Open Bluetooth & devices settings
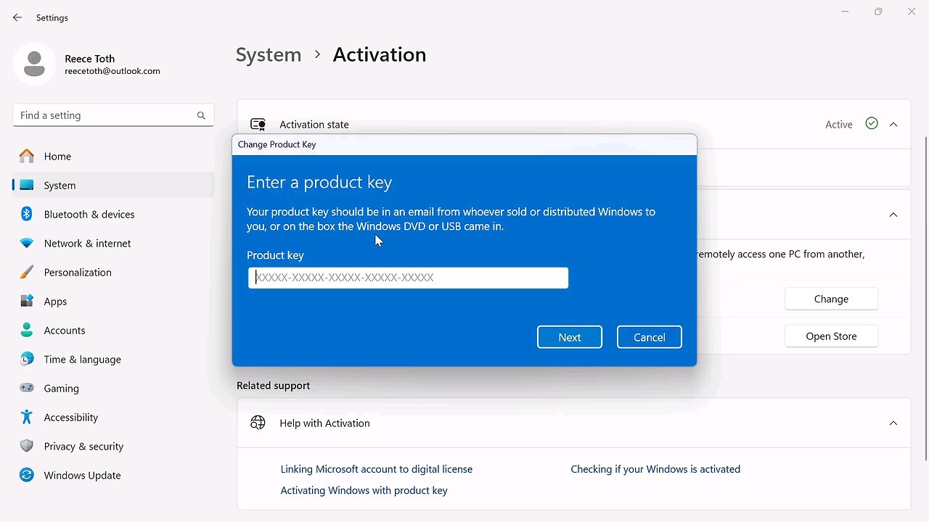 (113, 214)
